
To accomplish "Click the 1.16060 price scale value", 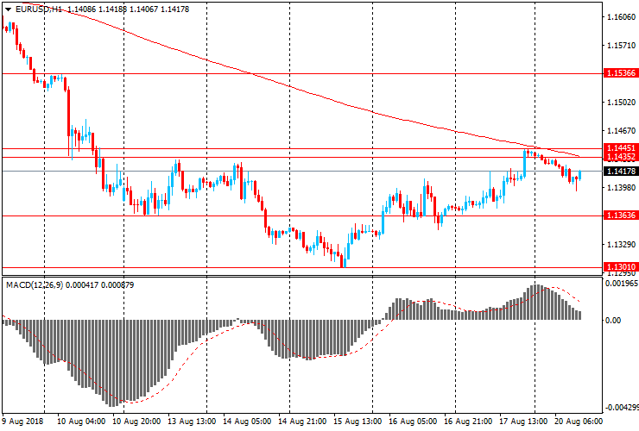I will [x=621, y=16].
